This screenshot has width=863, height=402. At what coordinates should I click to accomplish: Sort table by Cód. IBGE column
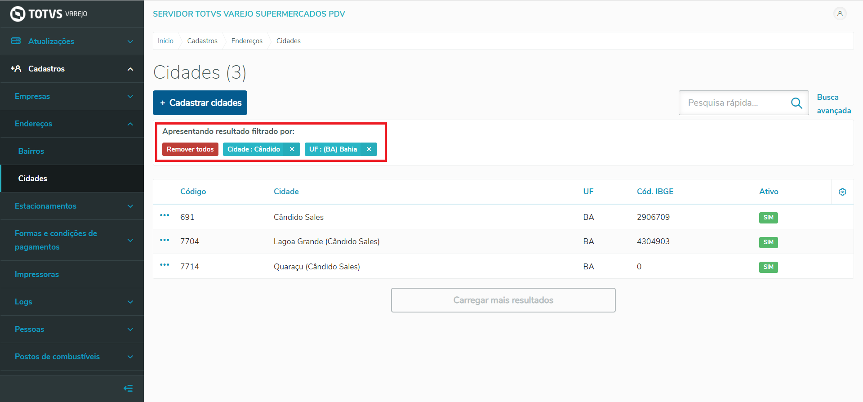tap(655, 192)
